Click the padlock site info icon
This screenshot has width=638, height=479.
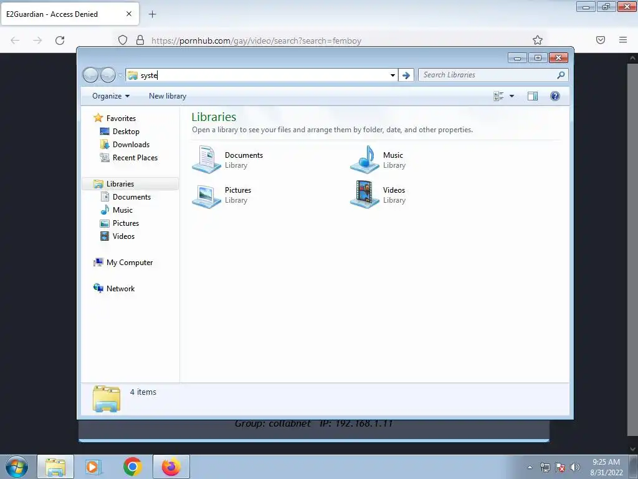(140, 40)
